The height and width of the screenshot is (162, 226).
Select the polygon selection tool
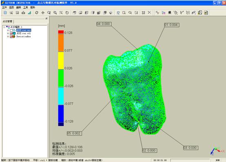[136, 13]
